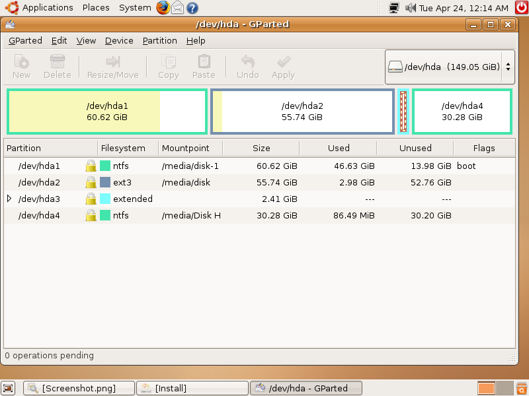529x396 pixels.
Task: Click the /media/Disk H mountpoint cell
Action: click(x=191, y=215)
